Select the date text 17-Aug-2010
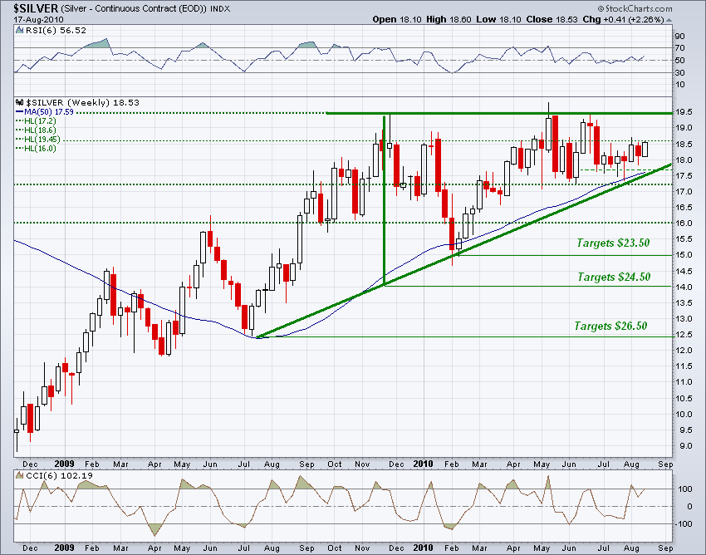 coord(38,20)
